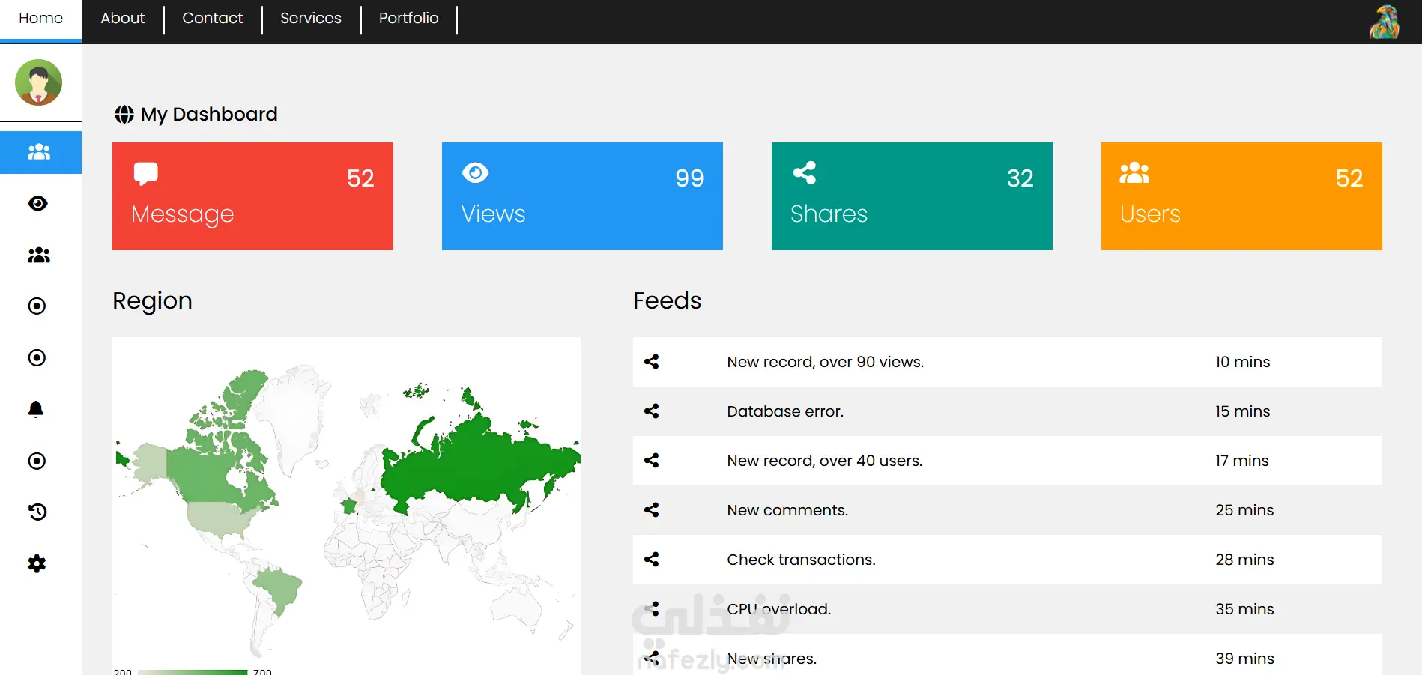Open the teal Shares card
The height and width of the screenshot is (675, 1422).
[x=912, y=196]
